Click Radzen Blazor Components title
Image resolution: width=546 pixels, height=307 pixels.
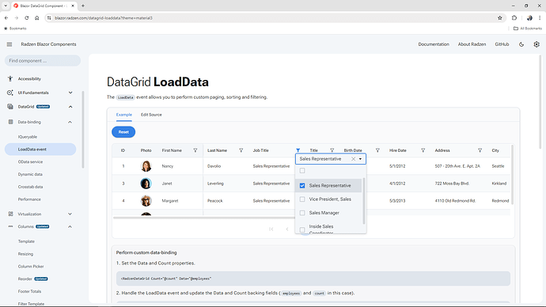pos(48,44)
